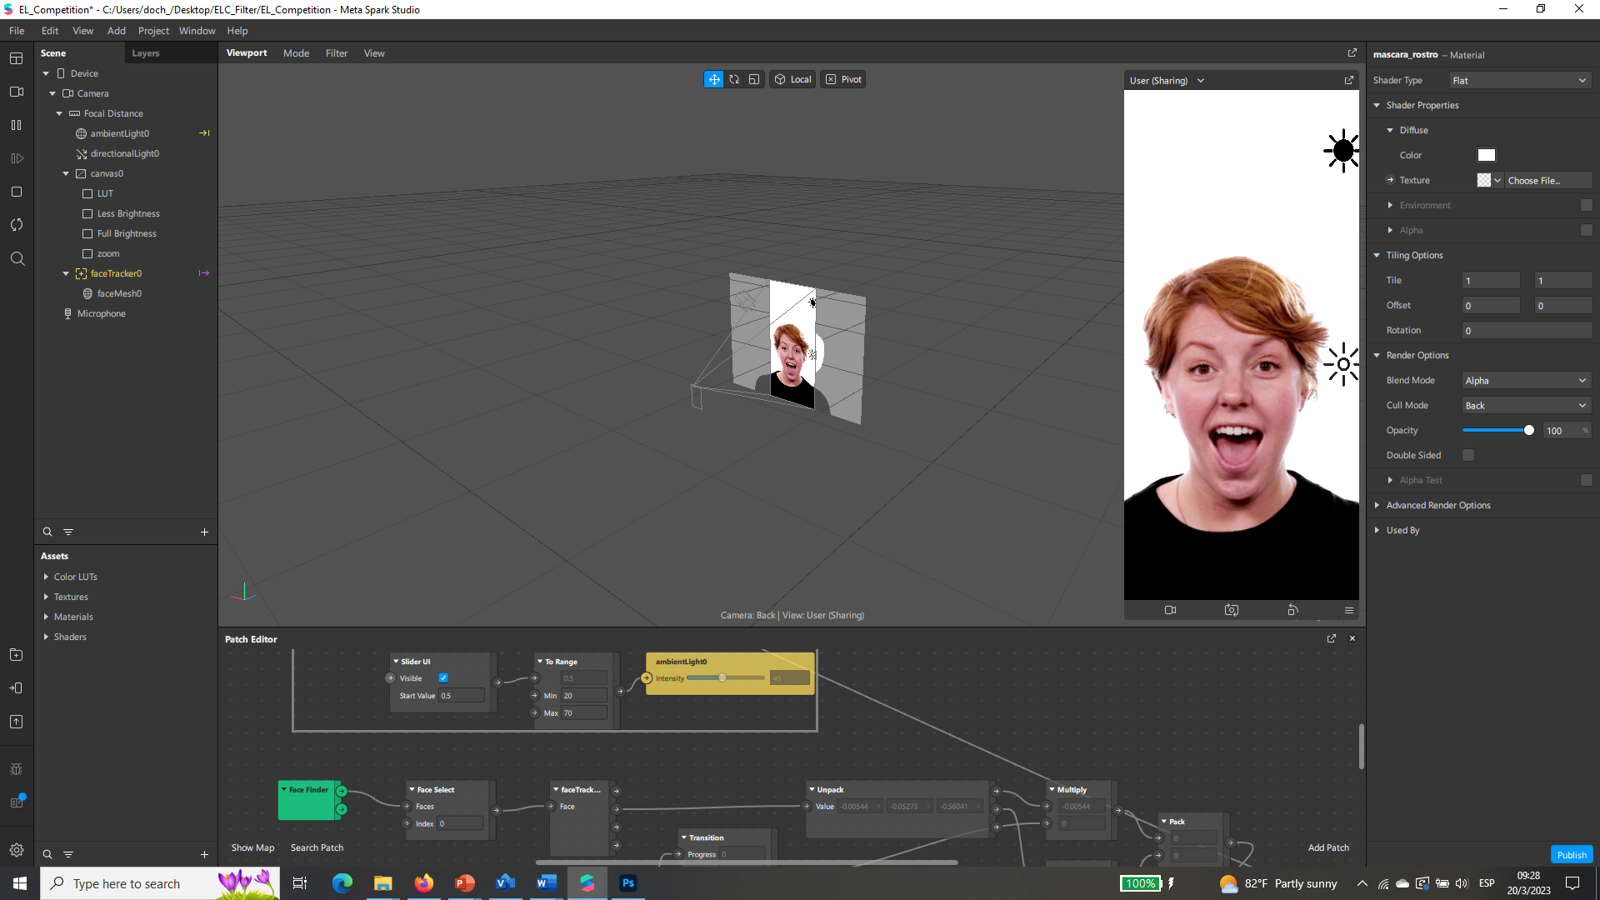Open the Project menu
Screen dimensions: 1600x900
(x=153, y=31)
